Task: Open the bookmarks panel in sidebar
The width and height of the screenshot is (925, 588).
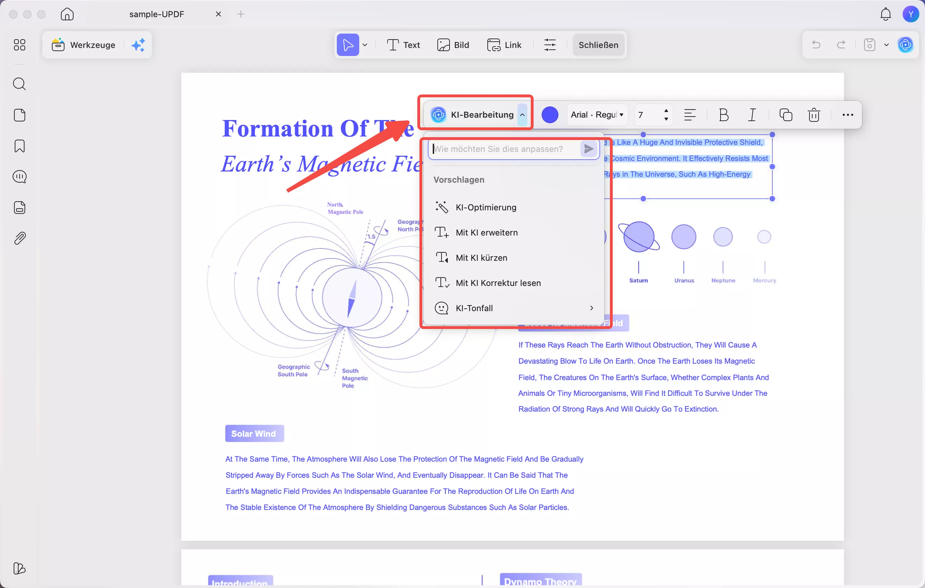Action: 19,146
